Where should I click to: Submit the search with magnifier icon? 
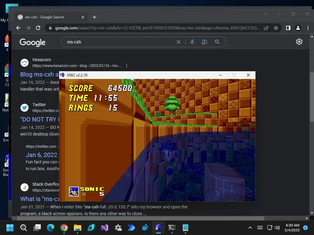pyautogui.click(x=217, y=42)
